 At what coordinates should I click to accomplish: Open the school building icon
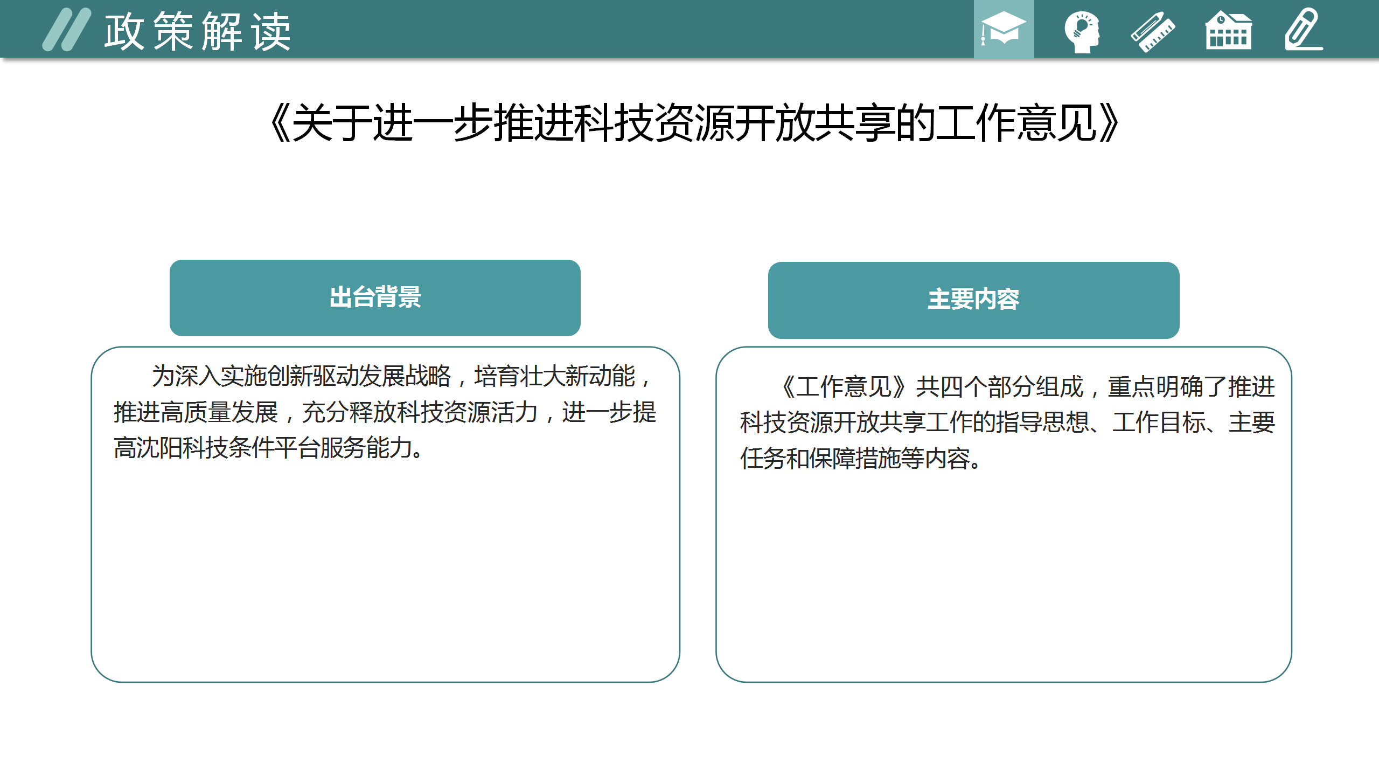pos(1228,31)
